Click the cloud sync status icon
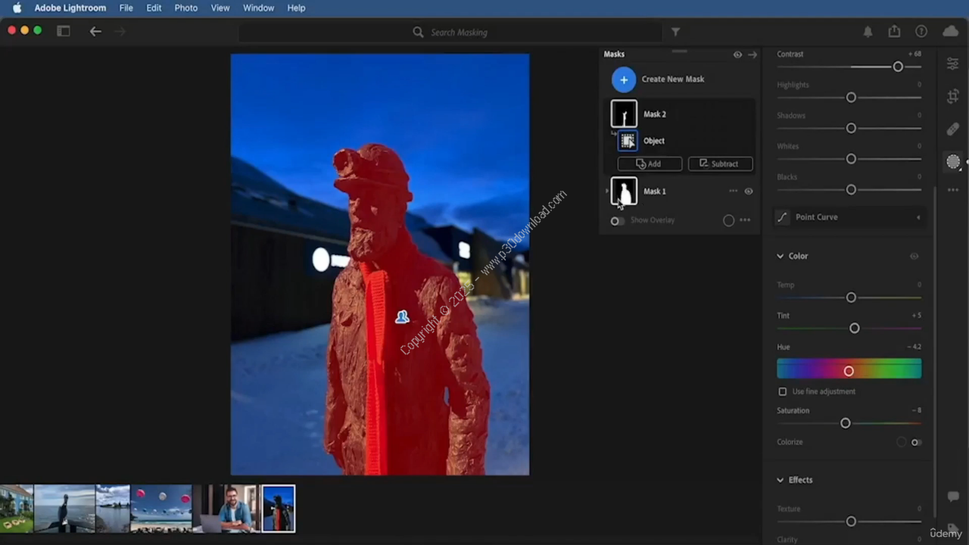Viewport: 969px width, 545px height. tap(950, 32)
